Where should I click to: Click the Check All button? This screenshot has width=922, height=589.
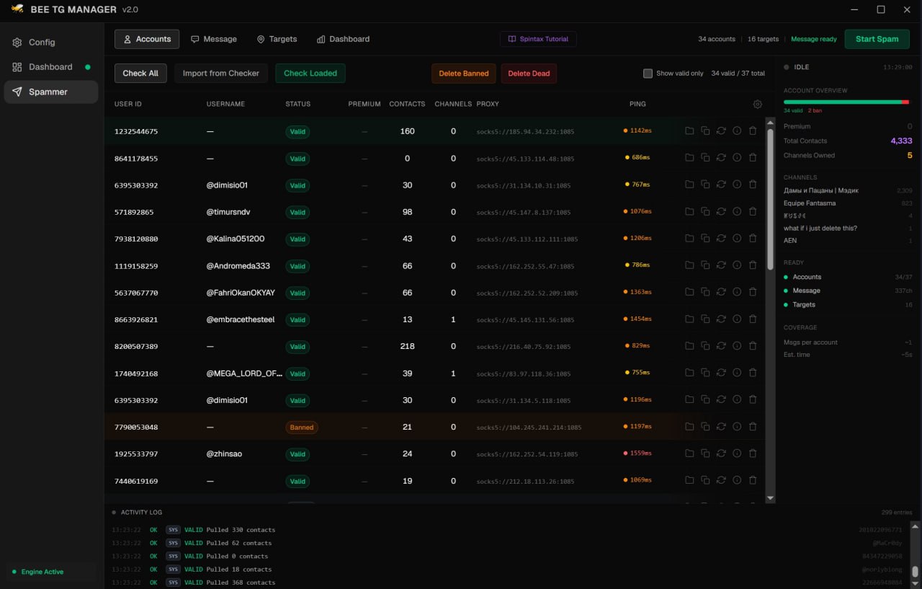click(140, 74)
